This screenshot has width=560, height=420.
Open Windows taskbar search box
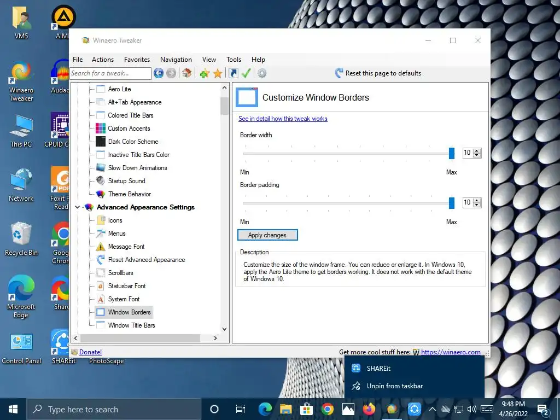(x=114, y=409)
